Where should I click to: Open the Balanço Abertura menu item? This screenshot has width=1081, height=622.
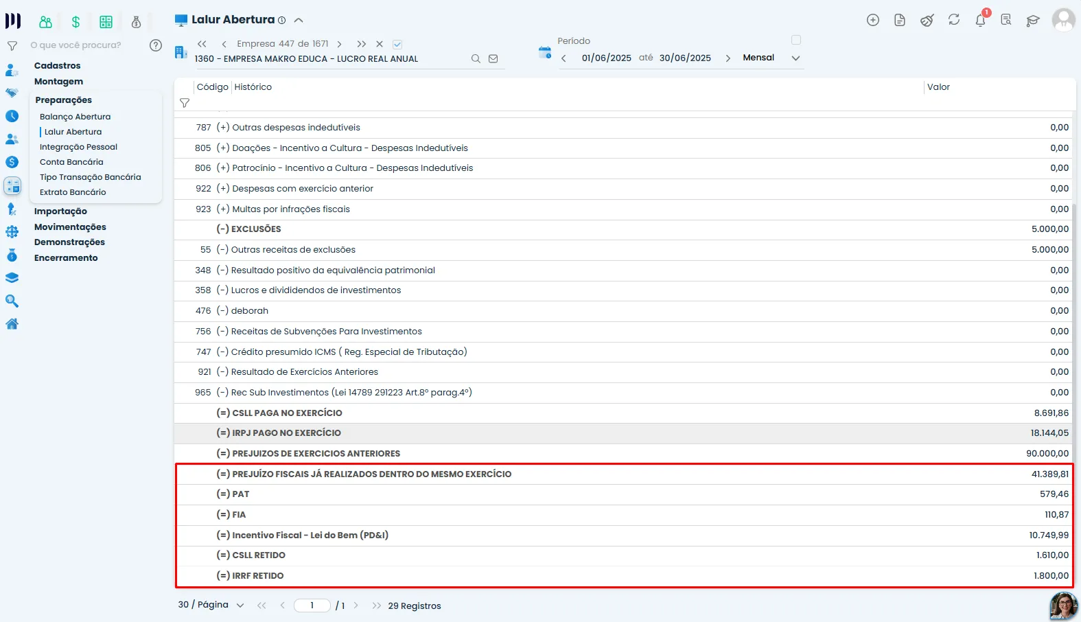tap(75, 117)
